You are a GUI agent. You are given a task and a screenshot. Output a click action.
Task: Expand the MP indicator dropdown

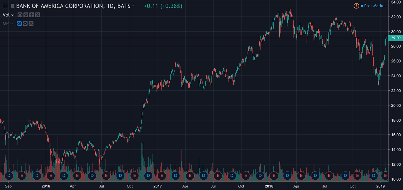click(12, 24)
